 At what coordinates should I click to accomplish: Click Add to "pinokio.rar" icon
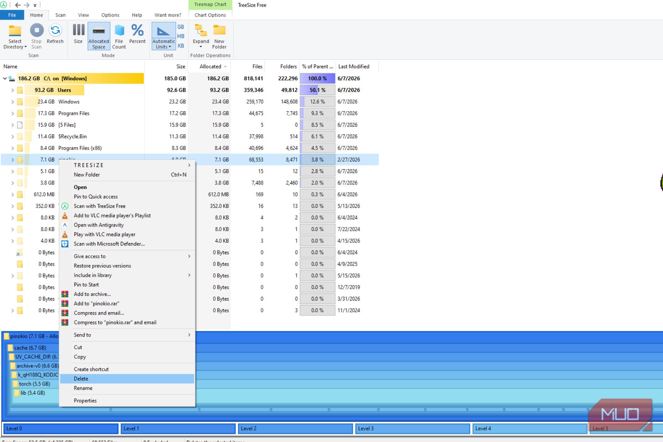click(x=65, y=303)
